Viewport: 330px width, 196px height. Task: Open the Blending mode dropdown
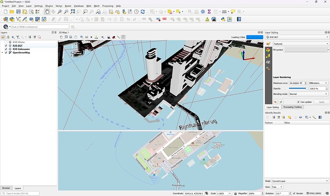(x=308, y=94)
